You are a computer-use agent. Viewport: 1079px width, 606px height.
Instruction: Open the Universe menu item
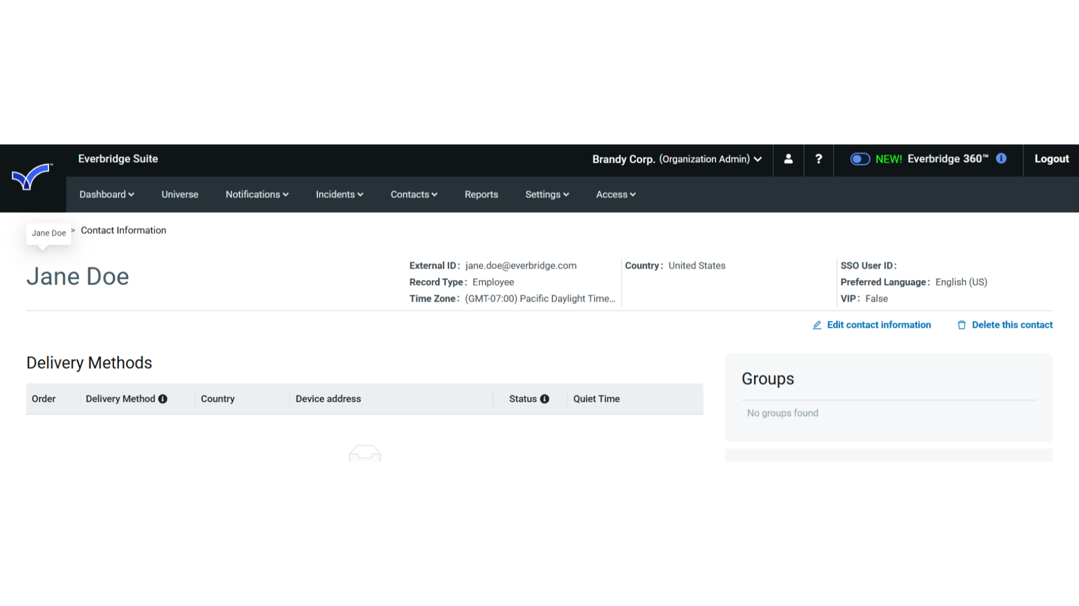[x=180, y=195]
